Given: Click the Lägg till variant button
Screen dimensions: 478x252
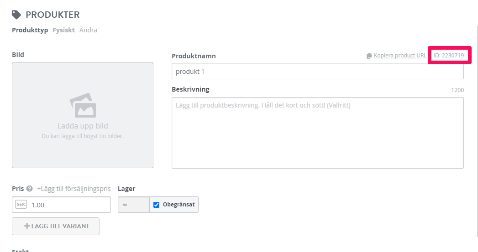Looking at the screenshot, I should click(56, 226).
